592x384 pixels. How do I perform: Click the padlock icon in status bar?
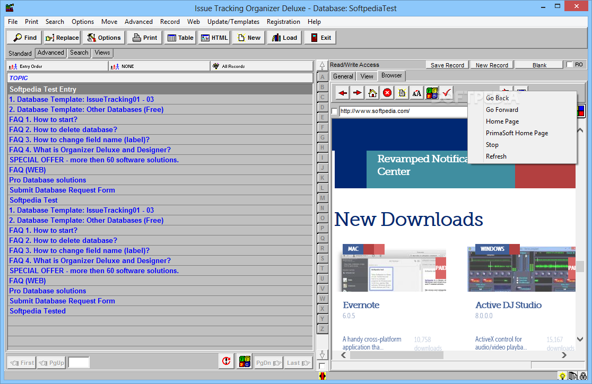[x=583, y=376]
